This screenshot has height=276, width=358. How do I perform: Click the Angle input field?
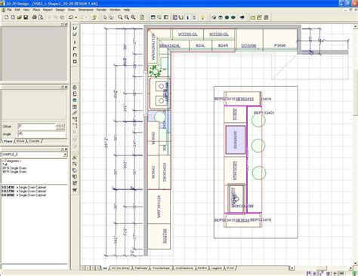coord(42,133)
